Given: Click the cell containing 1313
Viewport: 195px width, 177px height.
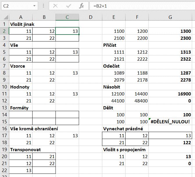Looking at the screenshot, I should pyautogui.click(x=170, y=52).
